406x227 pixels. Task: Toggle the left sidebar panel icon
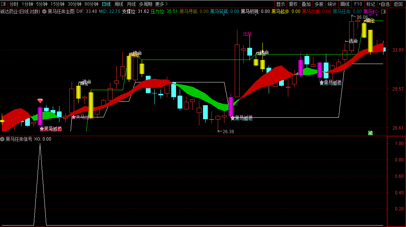point(3,4)
